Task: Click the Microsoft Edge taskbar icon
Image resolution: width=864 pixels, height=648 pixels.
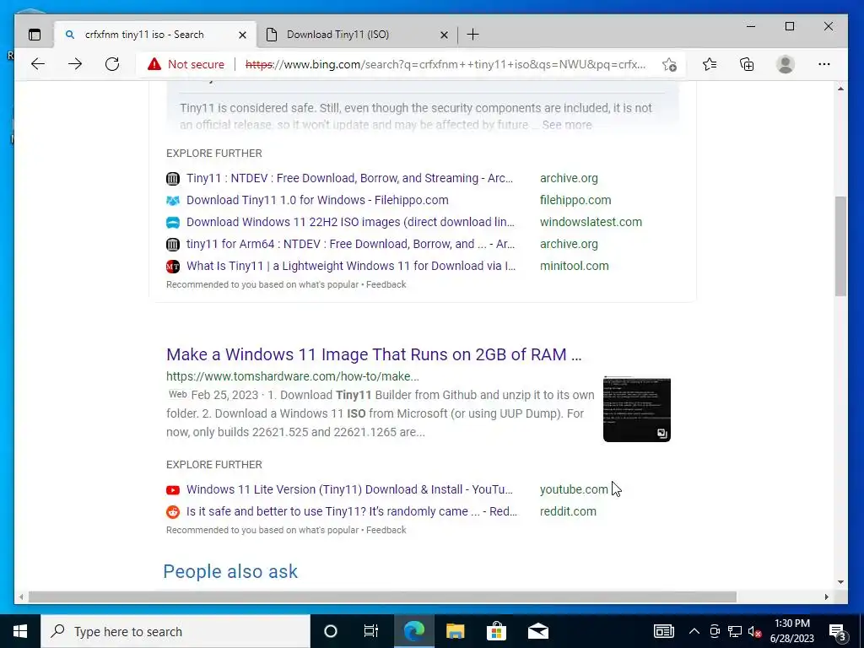Action: [413, 631]
